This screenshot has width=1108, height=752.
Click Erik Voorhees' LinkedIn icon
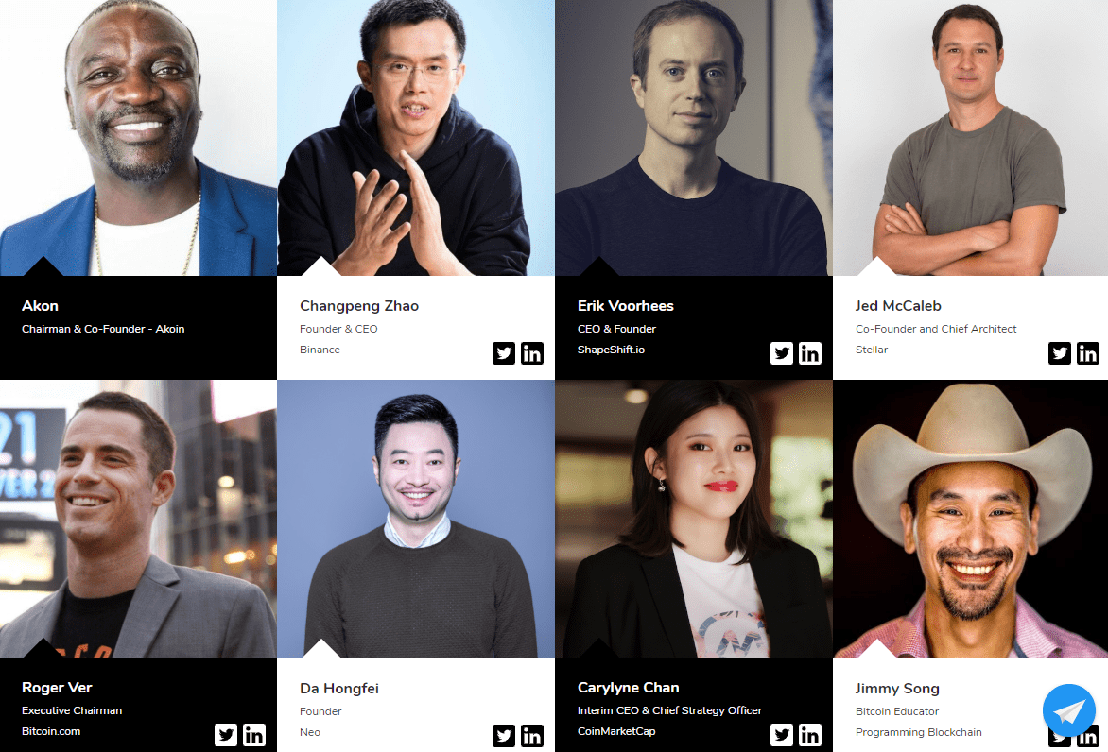point(810,353)
